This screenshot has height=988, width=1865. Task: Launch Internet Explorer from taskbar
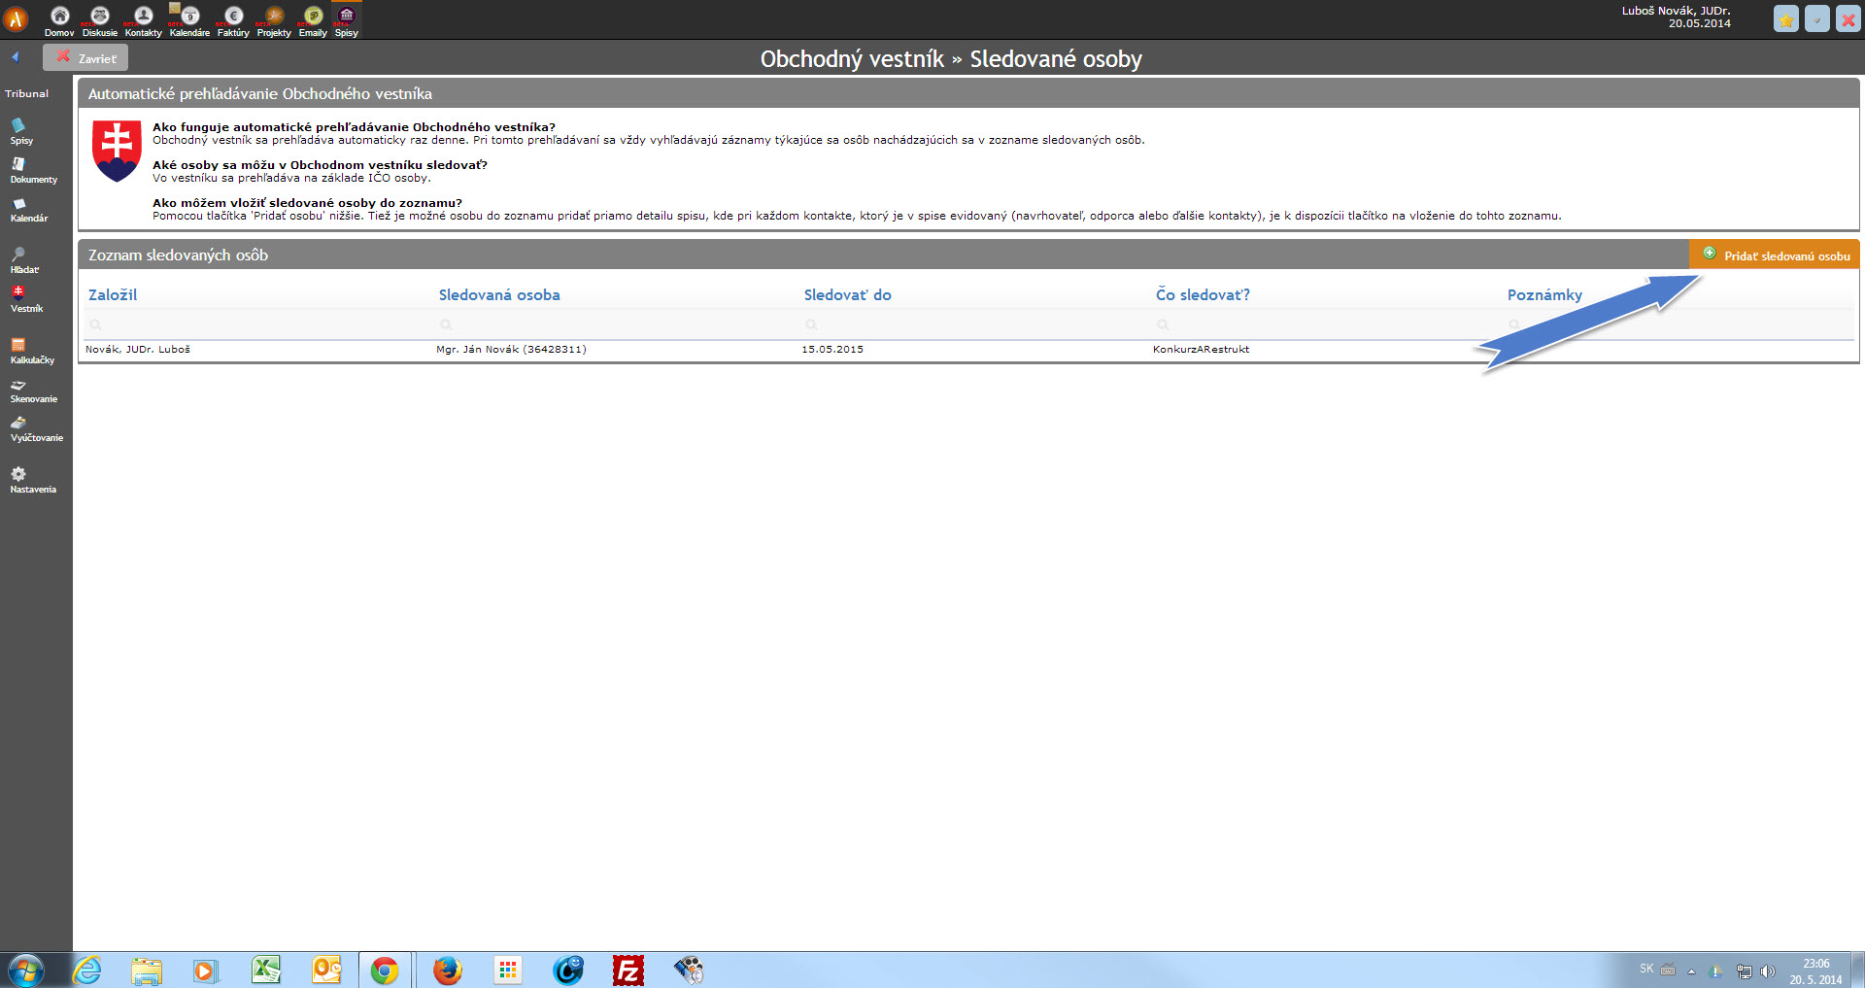point(87,970)
